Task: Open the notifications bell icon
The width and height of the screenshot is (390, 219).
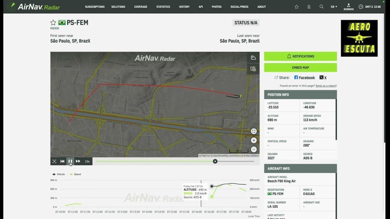Action: click(309, 6)
